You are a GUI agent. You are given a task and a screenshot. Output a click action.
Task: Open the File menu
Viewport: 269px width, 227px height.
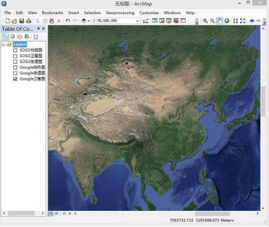click(8, 13)
